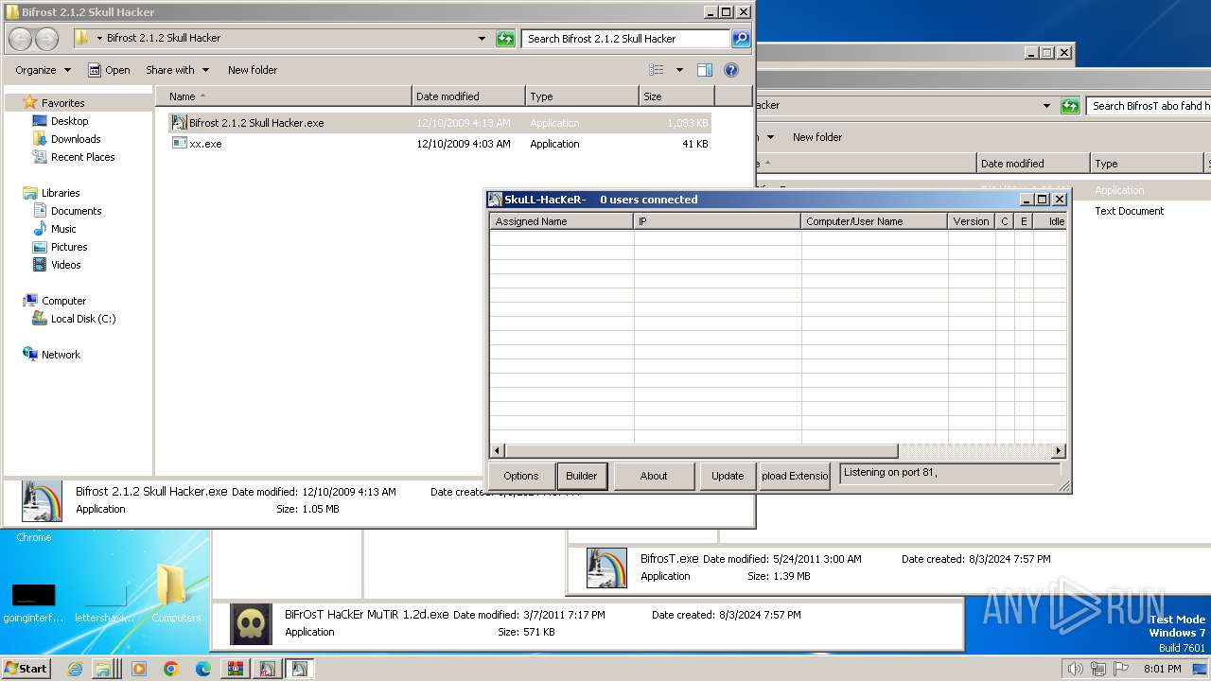
Task: Select the xx.exe file icon
Action: pos(179,144)
